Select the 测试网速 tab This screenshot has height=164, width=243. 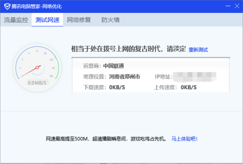pos(47,20)
